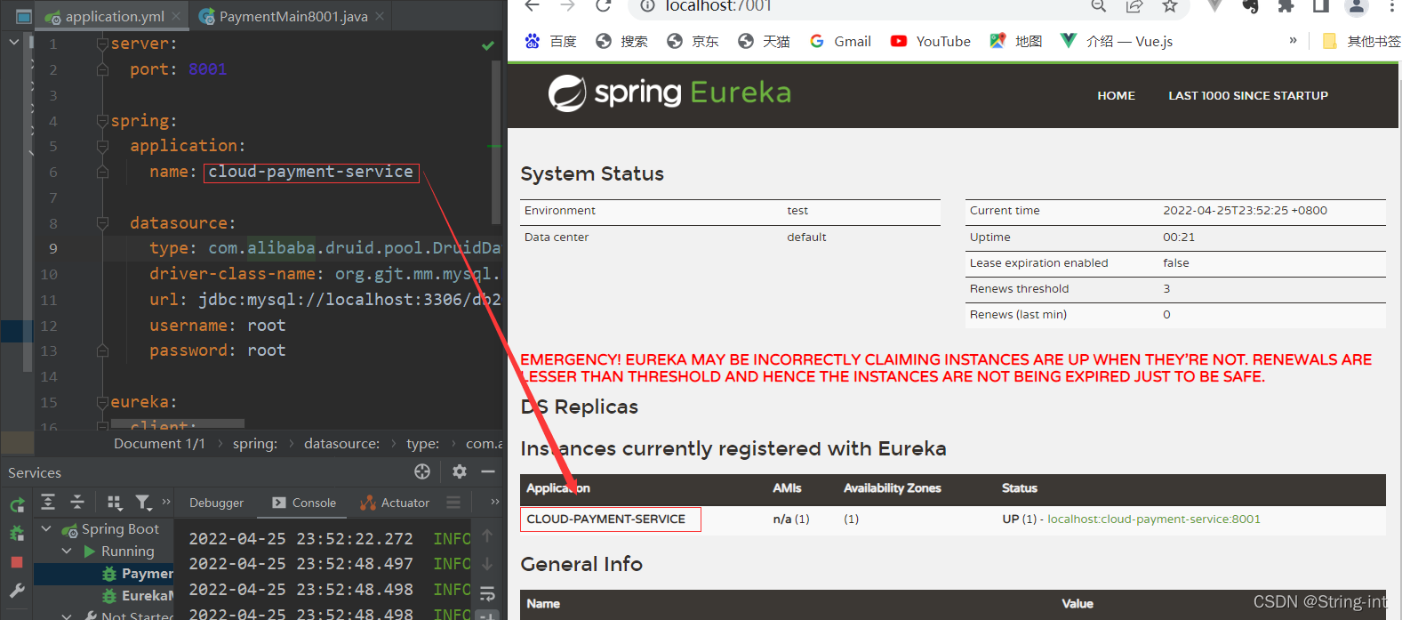Expand all services in the tree
Viewport: 1402px width, 620px height.
tap(48, 503)
